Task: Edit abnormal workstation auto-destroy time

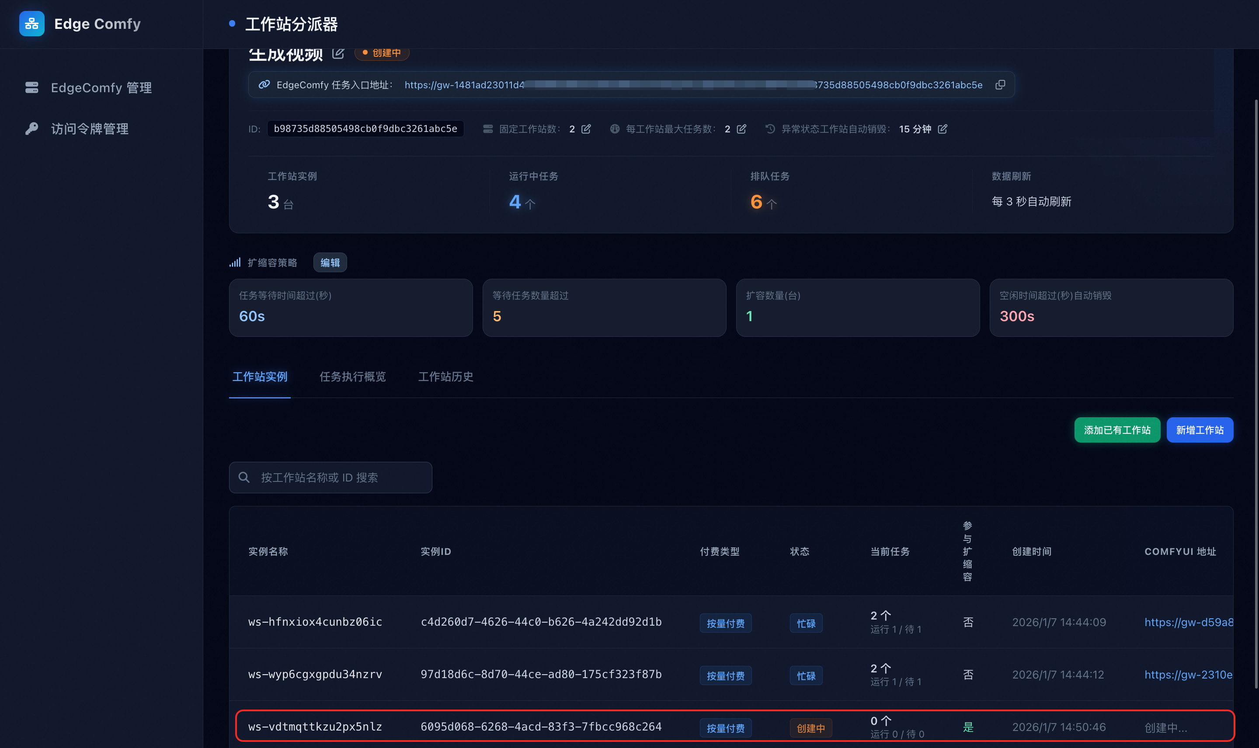Action: click(x=943, y=129)
